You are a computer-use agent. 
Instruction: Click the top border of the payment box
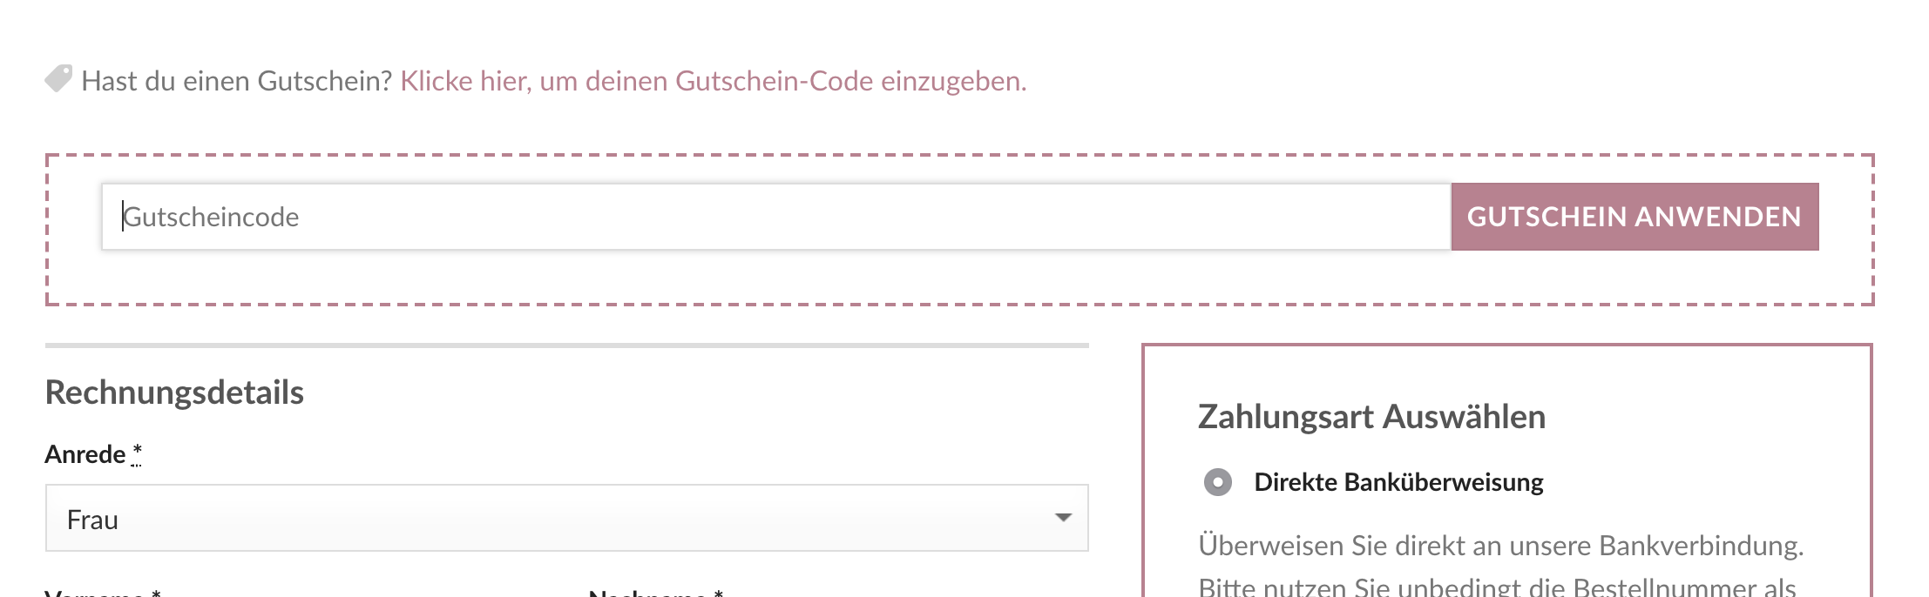pos(1506,345)
